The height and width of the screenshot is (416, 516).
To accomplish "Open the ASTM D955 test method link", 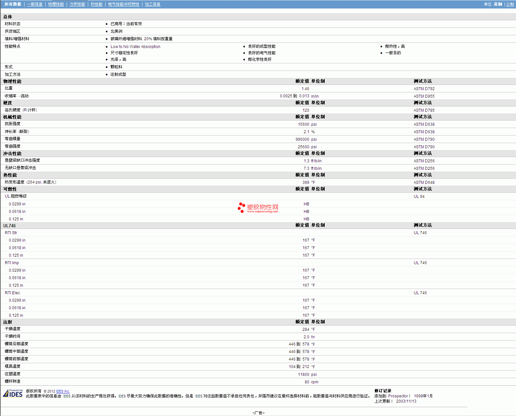I will pyautogui.click(x=424, y=96).
